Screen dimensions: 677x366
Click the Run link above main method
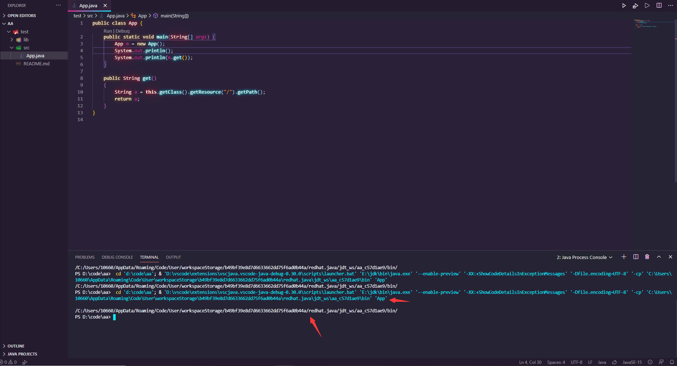click(108, 31)
